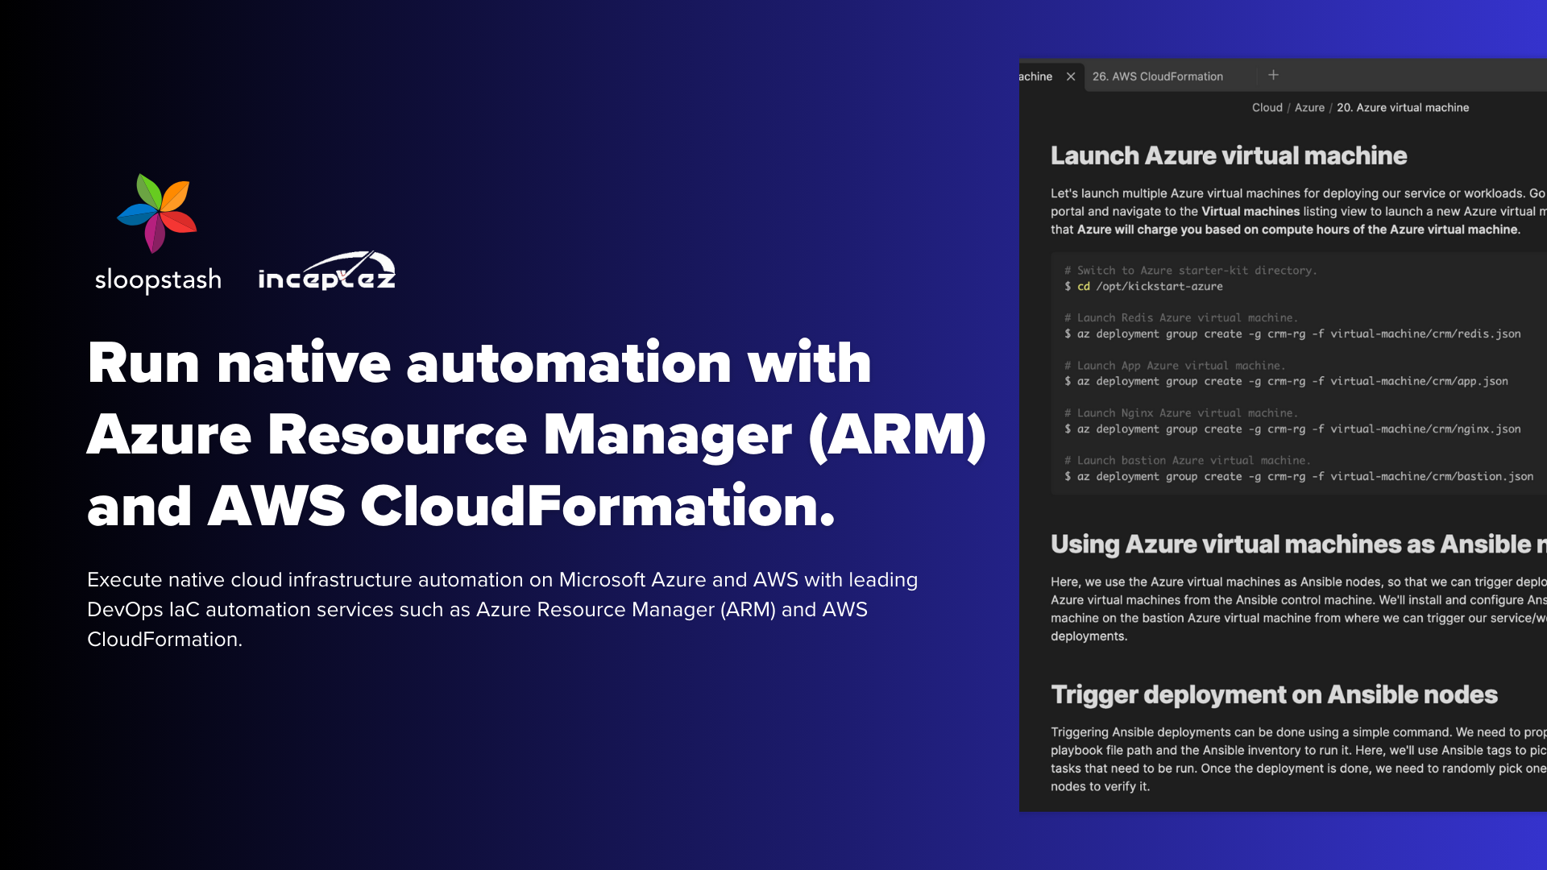Click the inceptez logo
Image resolution: width=1547 pixels, height=870 pixels.
pos(326,271)
